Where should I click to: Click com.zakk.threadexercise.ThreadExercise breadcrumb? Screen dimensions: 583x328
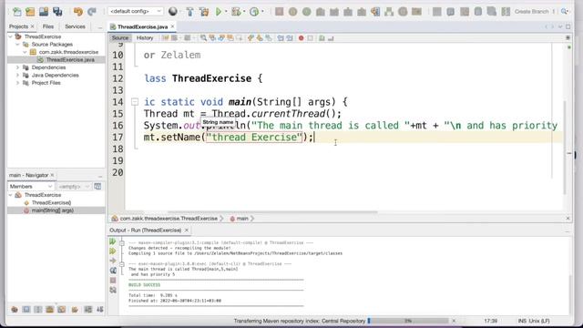tap(169, 219)
